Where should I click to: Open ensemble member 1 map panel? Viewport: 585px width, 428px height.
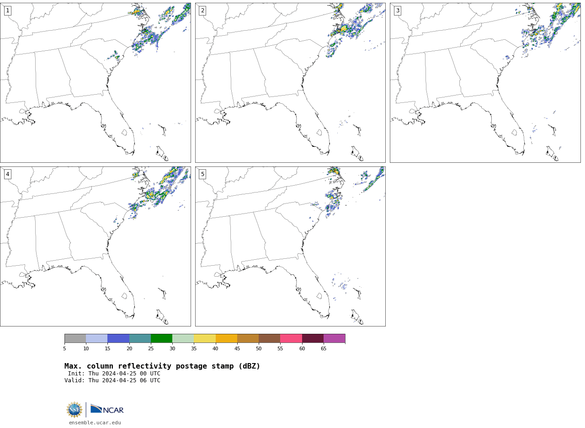(x=96, y=83)
